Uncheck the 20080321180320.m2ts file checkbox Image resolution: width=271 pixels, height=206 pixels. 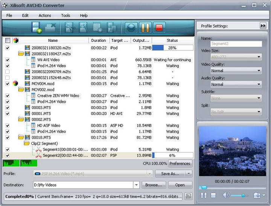tap(8, 48)
